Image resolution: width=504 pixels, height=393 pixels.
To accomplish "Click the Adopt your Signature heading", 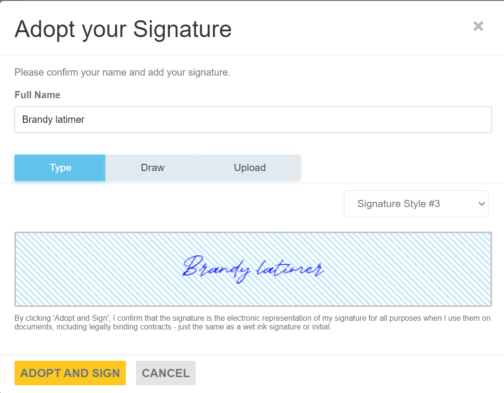I will pos(123,30).
